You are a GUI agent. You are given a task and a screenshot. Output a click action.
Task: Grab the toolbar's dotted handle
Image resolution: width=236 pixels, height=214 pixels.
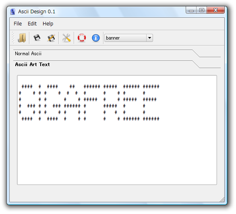(x=13, y=38)
